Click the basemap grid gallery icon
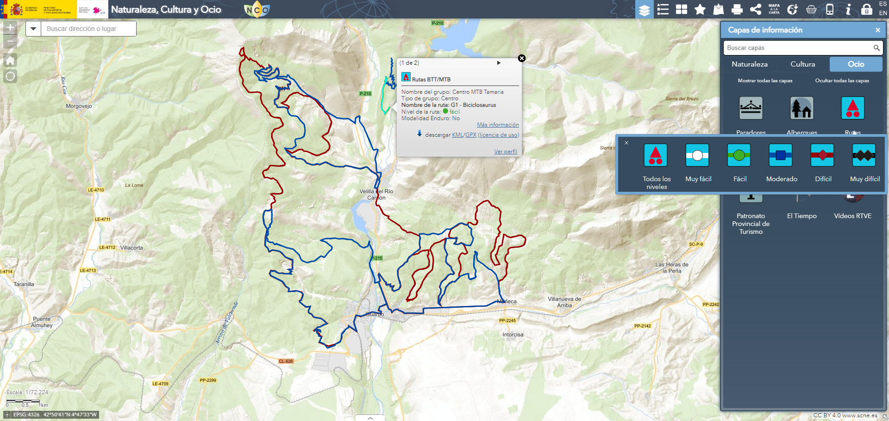Viewport: 889px width, 421px height. 682,9
